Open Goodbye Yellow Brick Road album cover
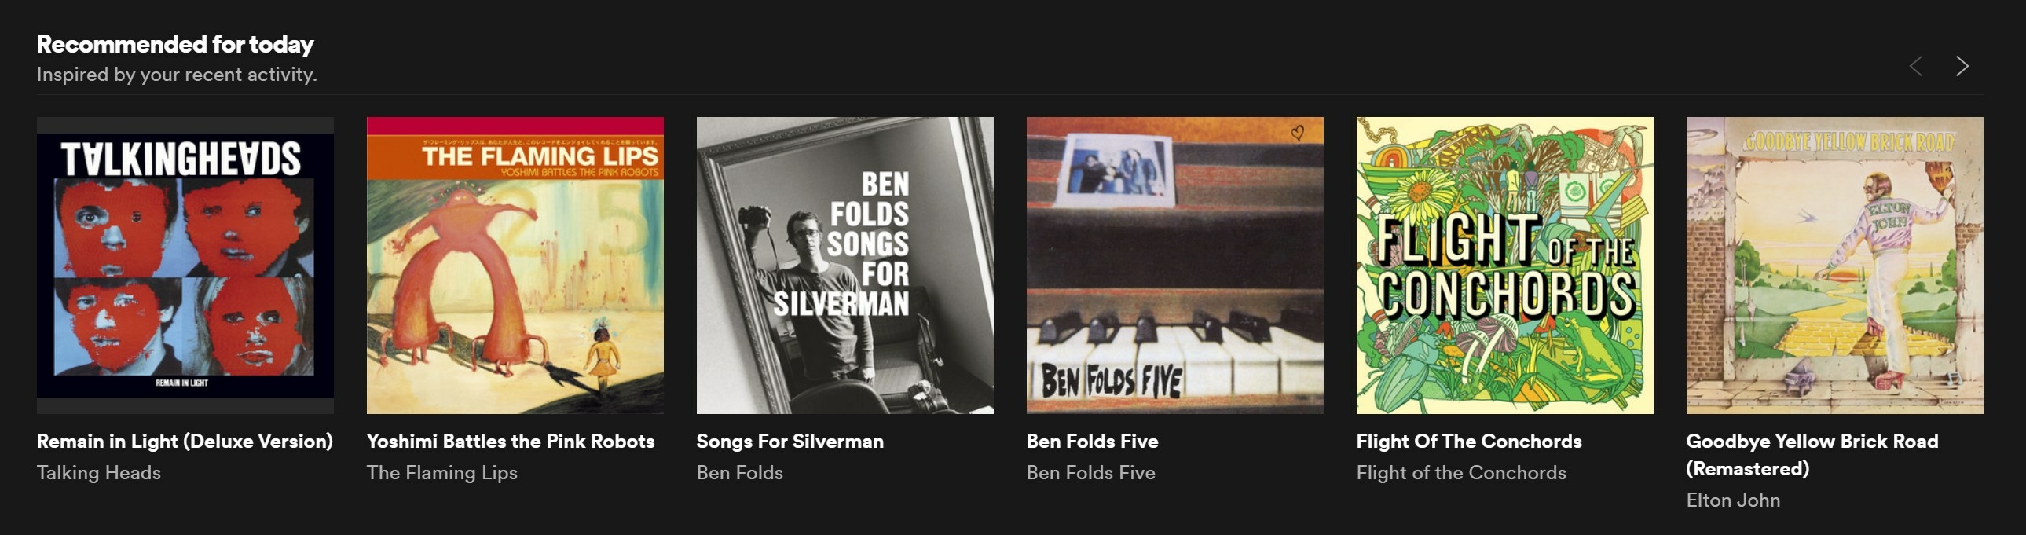The width and height of the screenshot is (2026, 535). (x=1835, y=265)
